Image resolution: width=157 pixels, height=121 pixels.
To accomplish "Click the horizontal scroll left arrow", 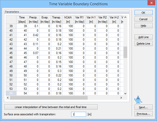I will pos(8,98).
